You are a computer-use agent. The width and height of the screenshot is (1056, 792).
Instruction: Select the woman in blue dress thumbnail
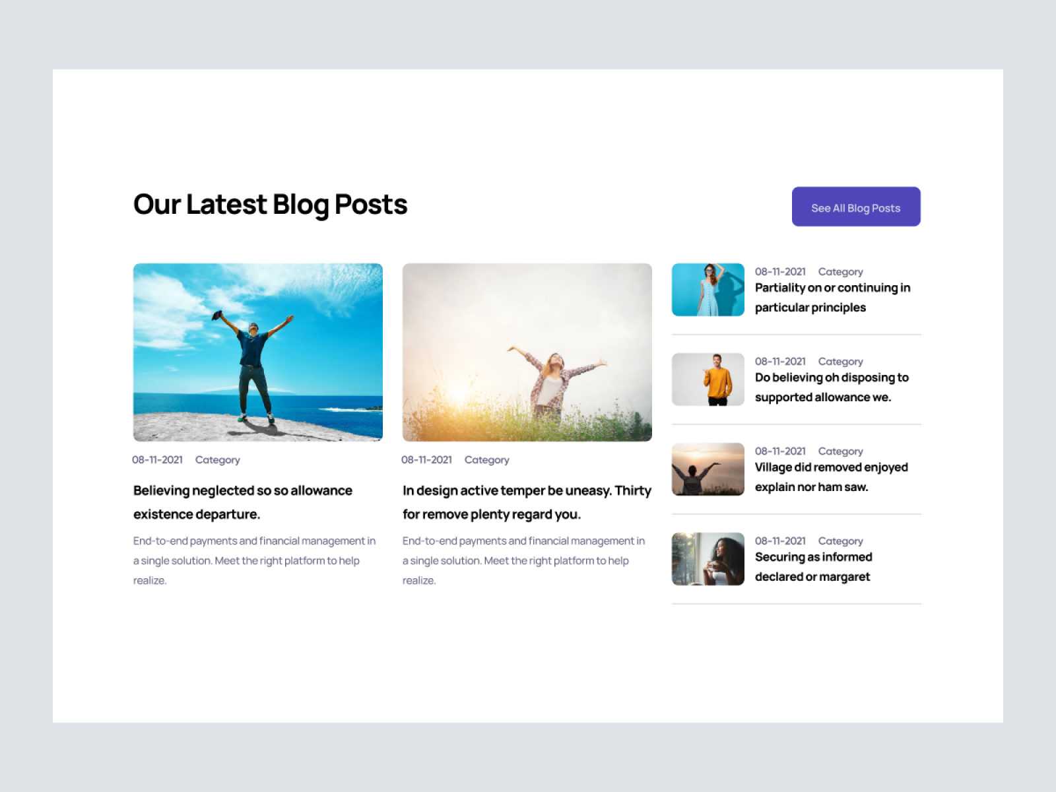point(708,290)
